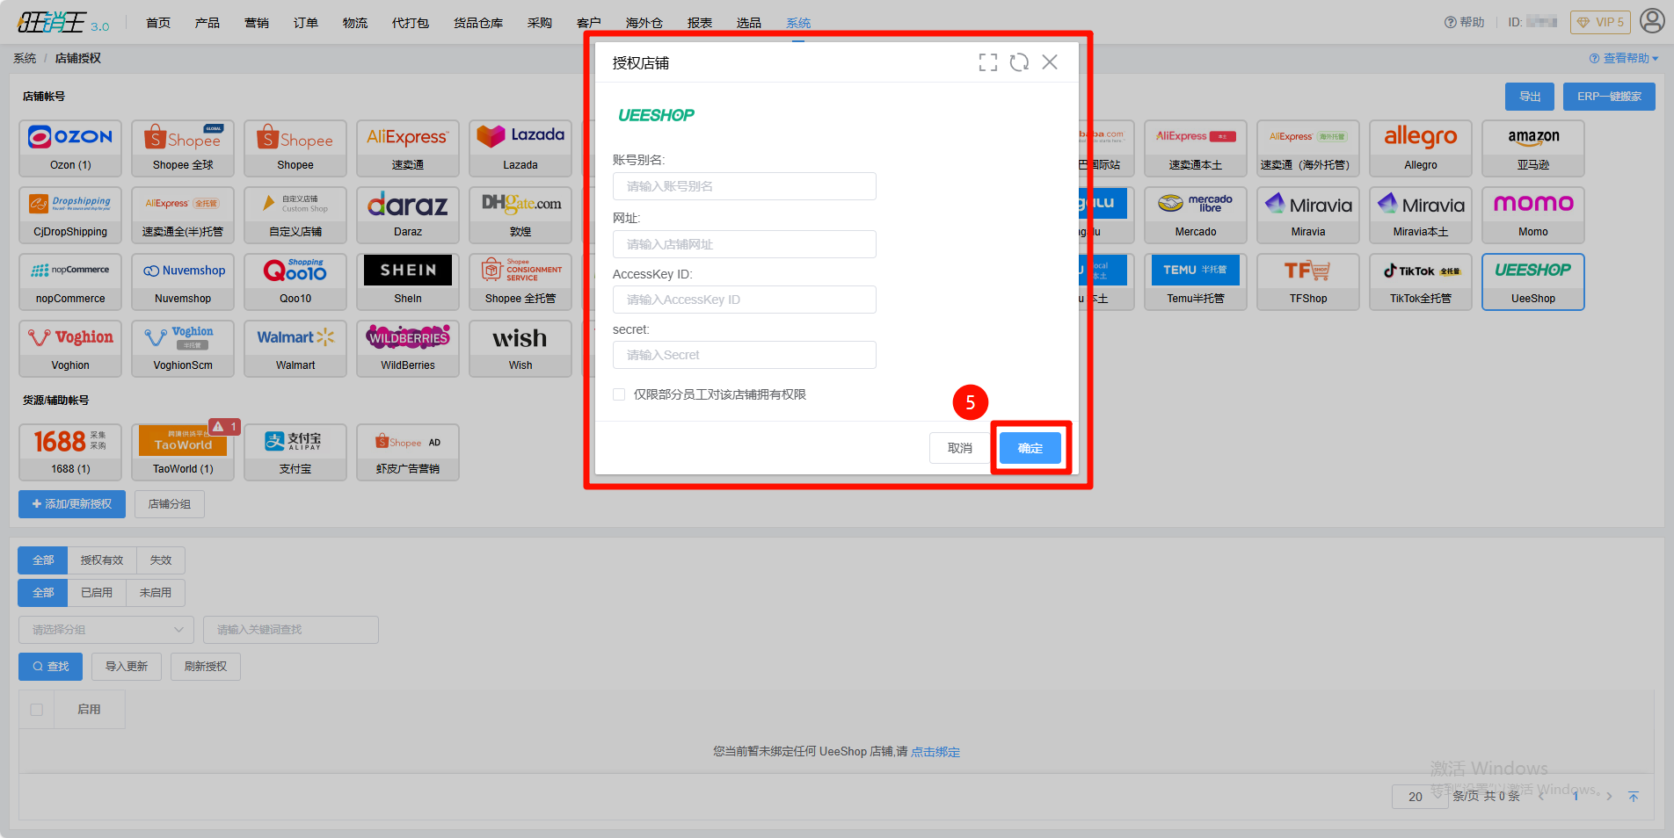Screen dimensions: 1674x838
Task: Open the Amazon 亚马逊 platform tile
Action: (1533, 148)
